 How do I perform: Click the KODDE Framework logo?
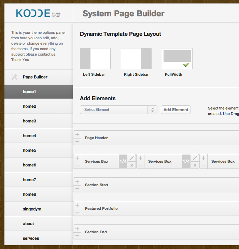(x=38, y=14)
